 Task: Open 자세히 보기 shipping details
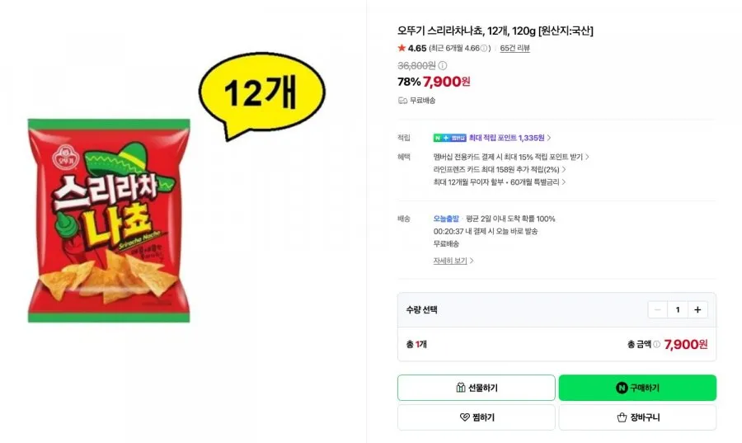(453, 261)
